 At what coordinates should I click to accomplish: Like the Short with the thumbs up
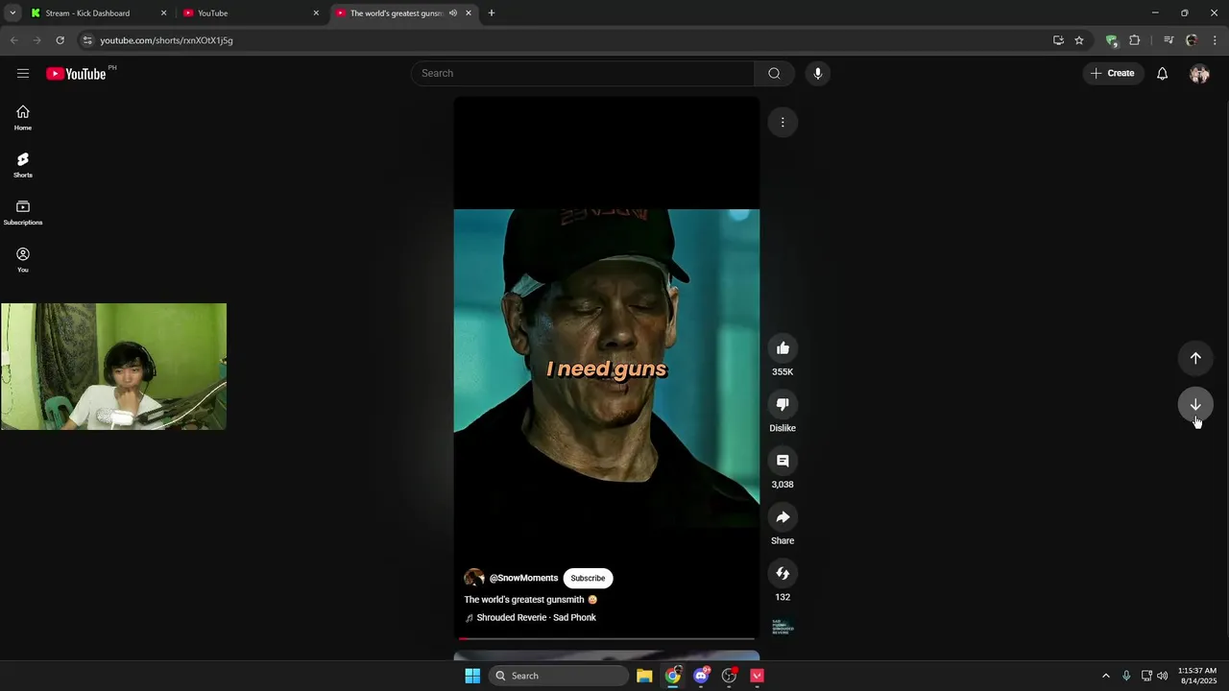(783, 348)
